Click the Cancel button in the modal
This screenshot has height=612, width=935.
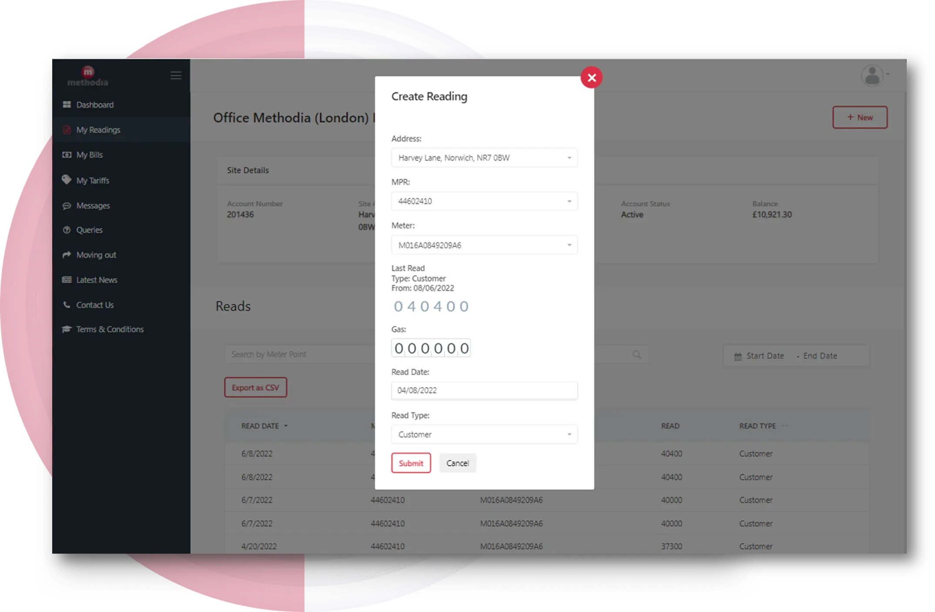click(x=456, y=462)
